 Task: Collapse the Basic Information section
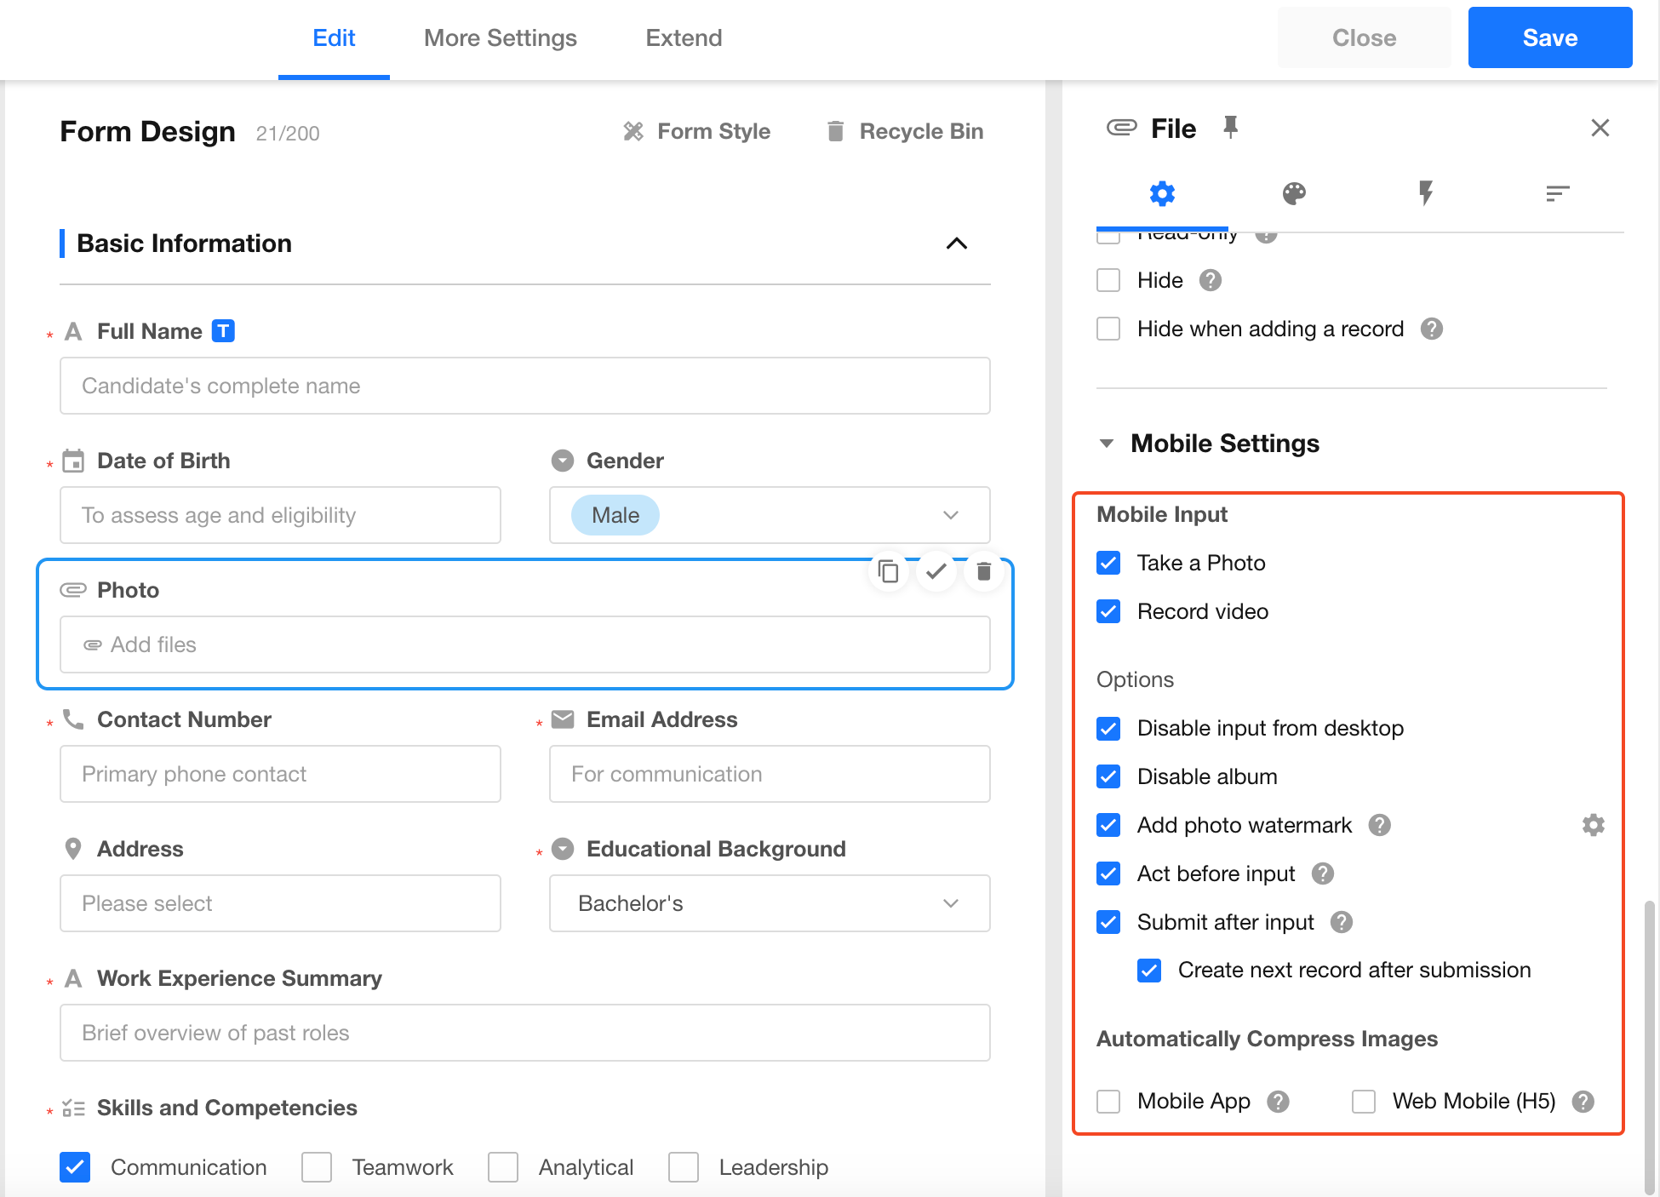click(956, 243)
